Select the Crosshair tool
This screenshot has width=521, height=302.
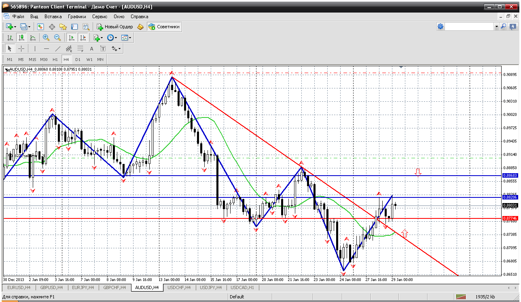21,48
